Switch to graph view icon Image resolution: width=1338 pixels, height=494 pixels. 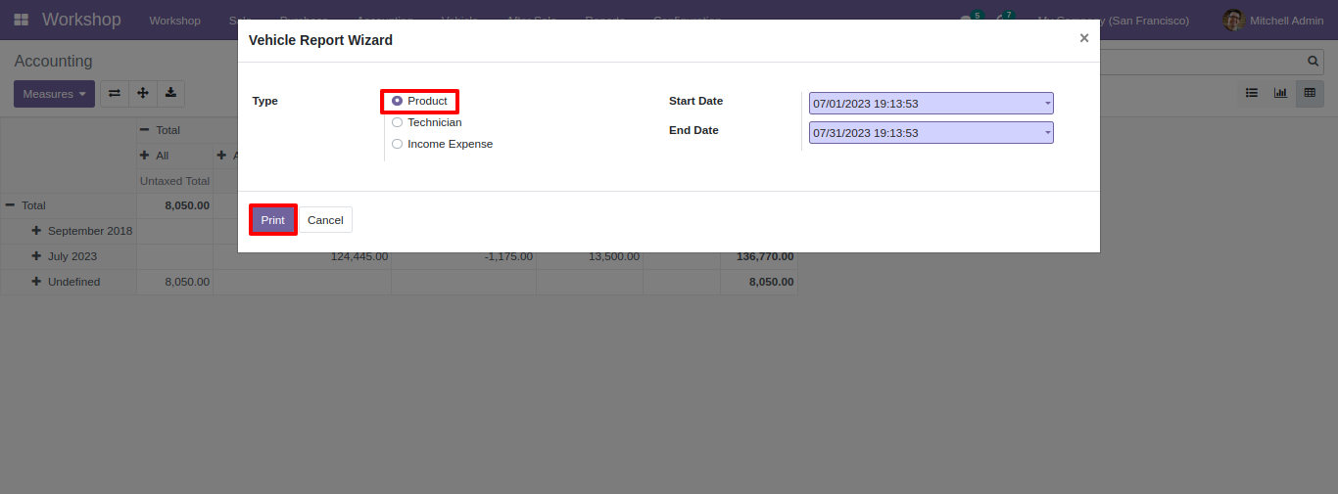1280,93
